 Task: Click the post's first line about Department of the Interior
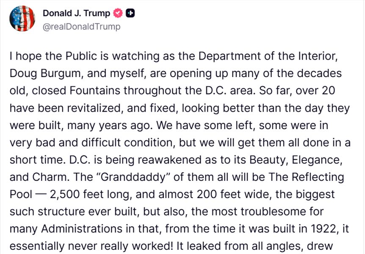coord(174,56)
